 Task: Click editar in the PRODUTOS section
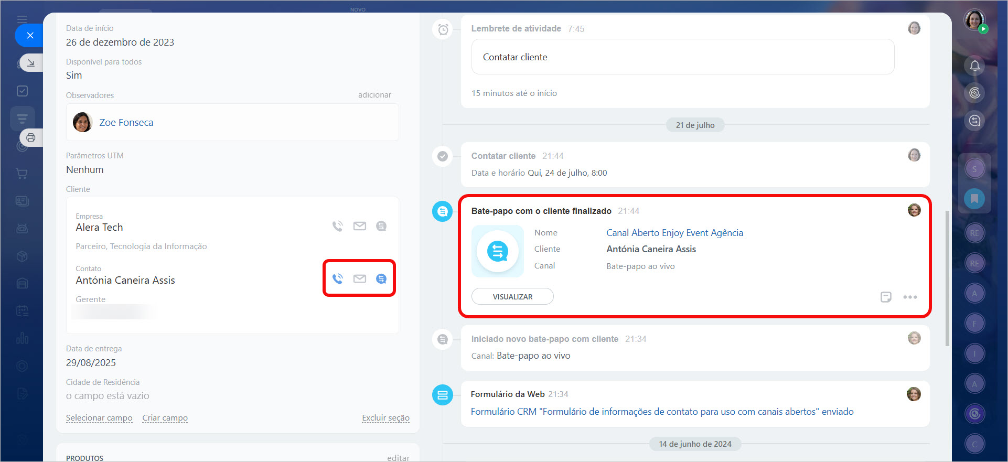[398, 458]
